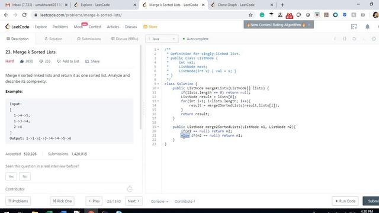Go back to the previous page
This screenshot has width=379, height=213.
point(6,15)
